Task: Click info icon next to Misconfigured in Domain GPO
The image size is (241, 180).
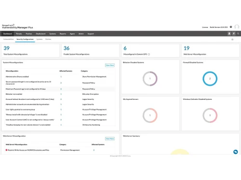Action: click(149, 54)
